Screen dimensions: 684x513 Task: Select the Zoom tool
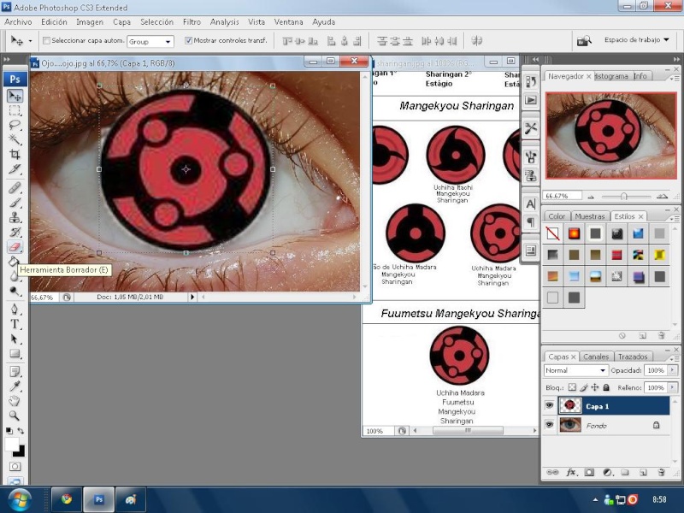pyautogui.click(x=15, y=416)
